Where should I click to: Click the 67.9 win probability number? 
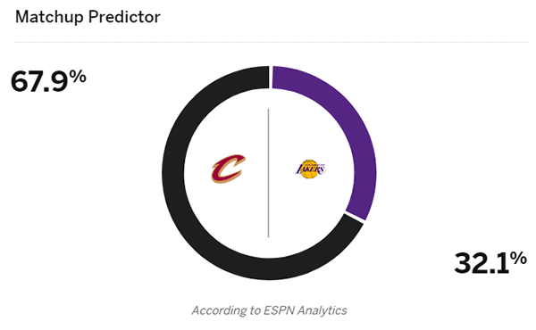39,81
